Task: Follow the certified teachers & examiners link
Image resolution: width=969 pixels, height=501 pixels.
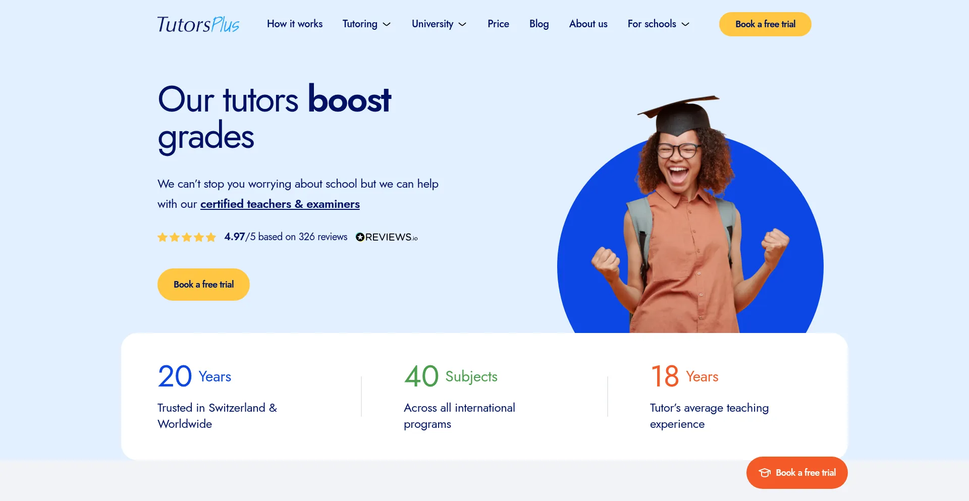Action: 280,204
